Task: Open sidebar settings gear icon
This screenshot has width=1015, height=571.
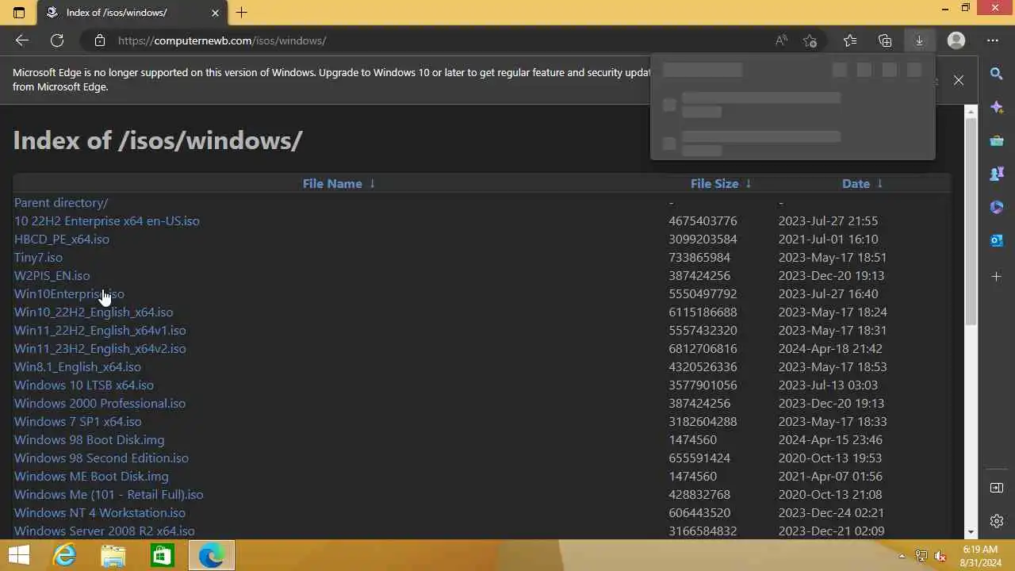Action: point(997,521)
